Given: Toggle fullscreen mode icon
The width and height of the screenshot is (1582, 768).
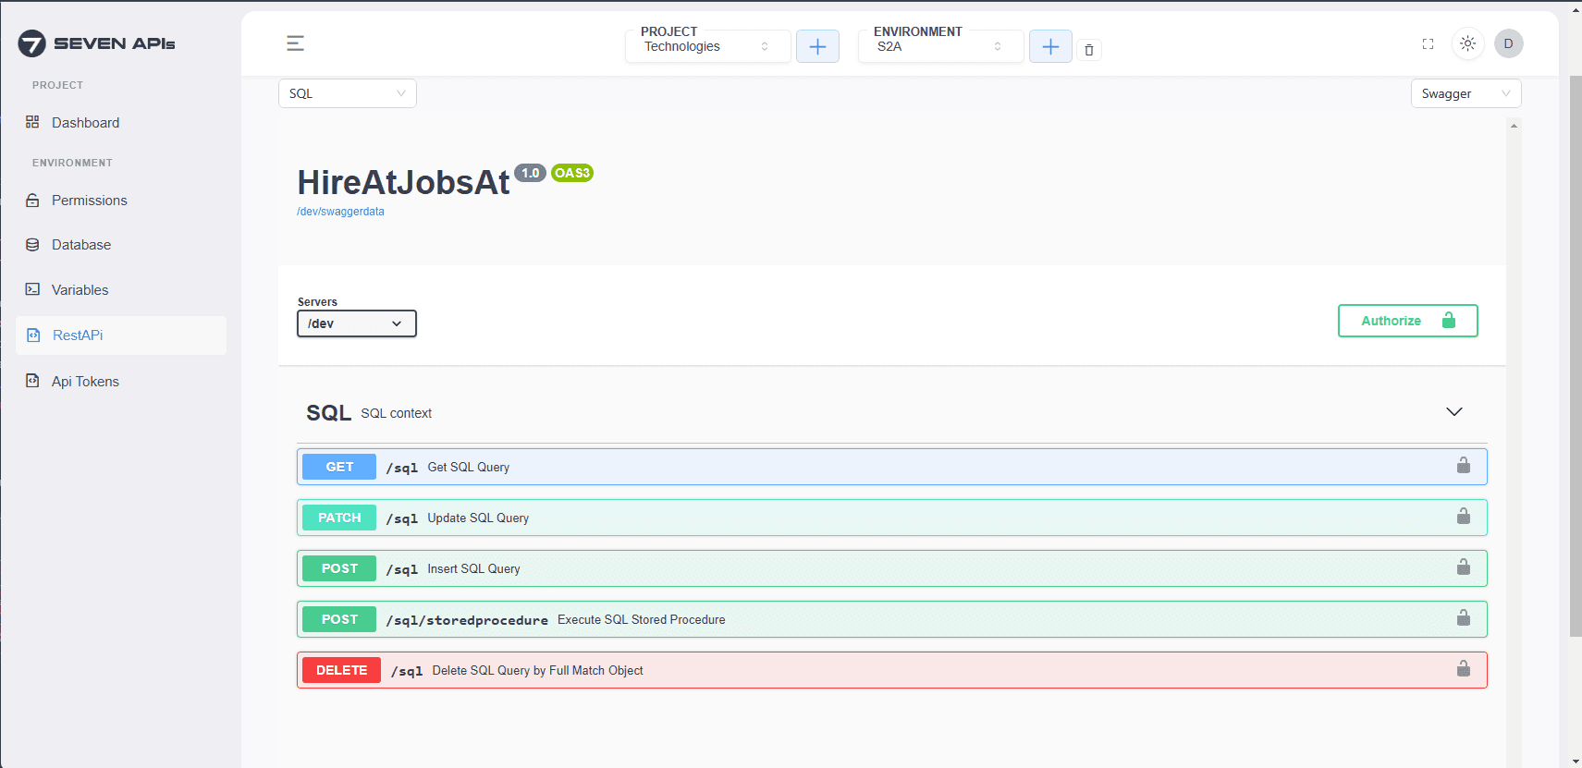Looking at the screenshot, I should click(1428, 43).
